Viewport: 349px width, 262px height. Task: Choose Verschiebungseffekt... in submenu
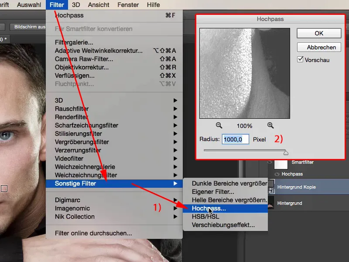click(225, 225)
